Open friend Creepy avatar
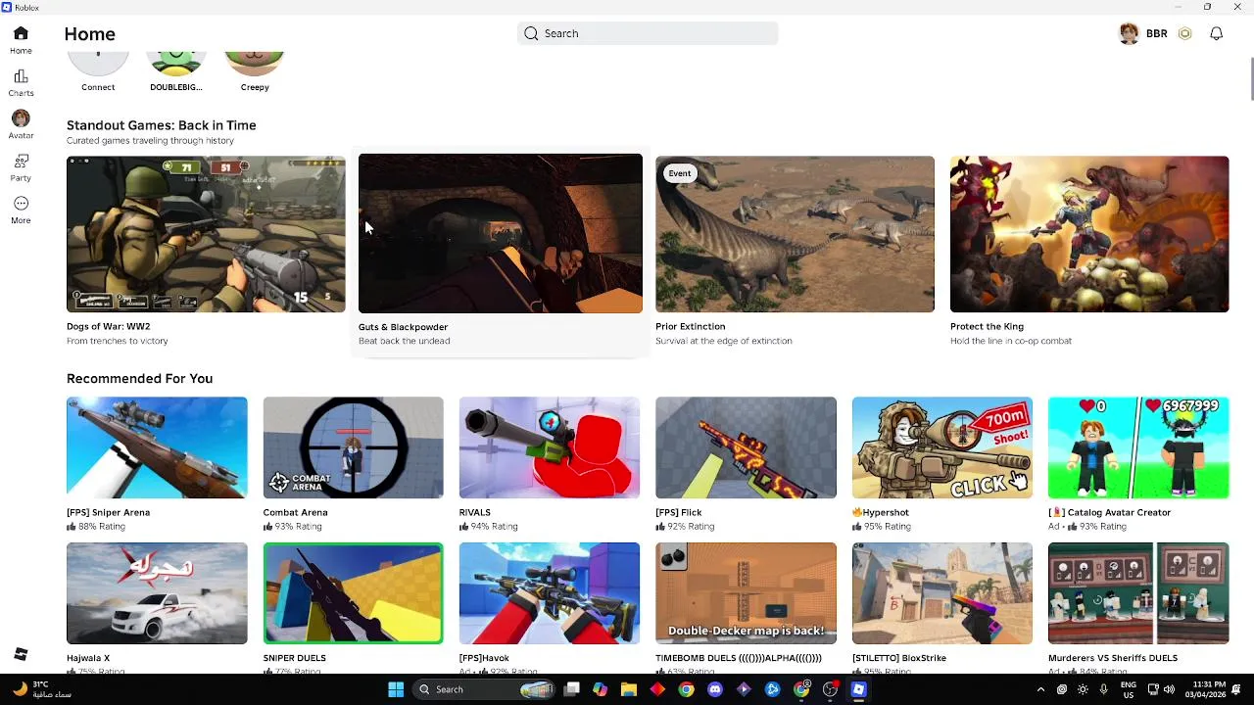The image size is (1254, 705). click(255, 64)
